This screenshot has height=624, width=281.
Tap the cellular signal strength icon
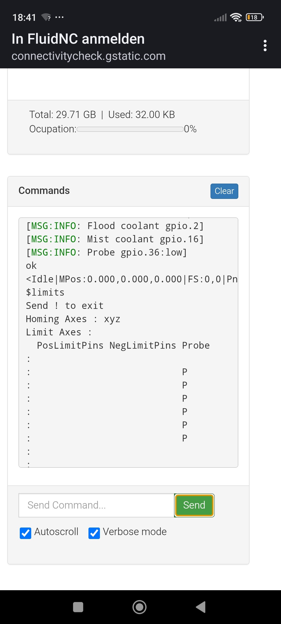[220, 18]
